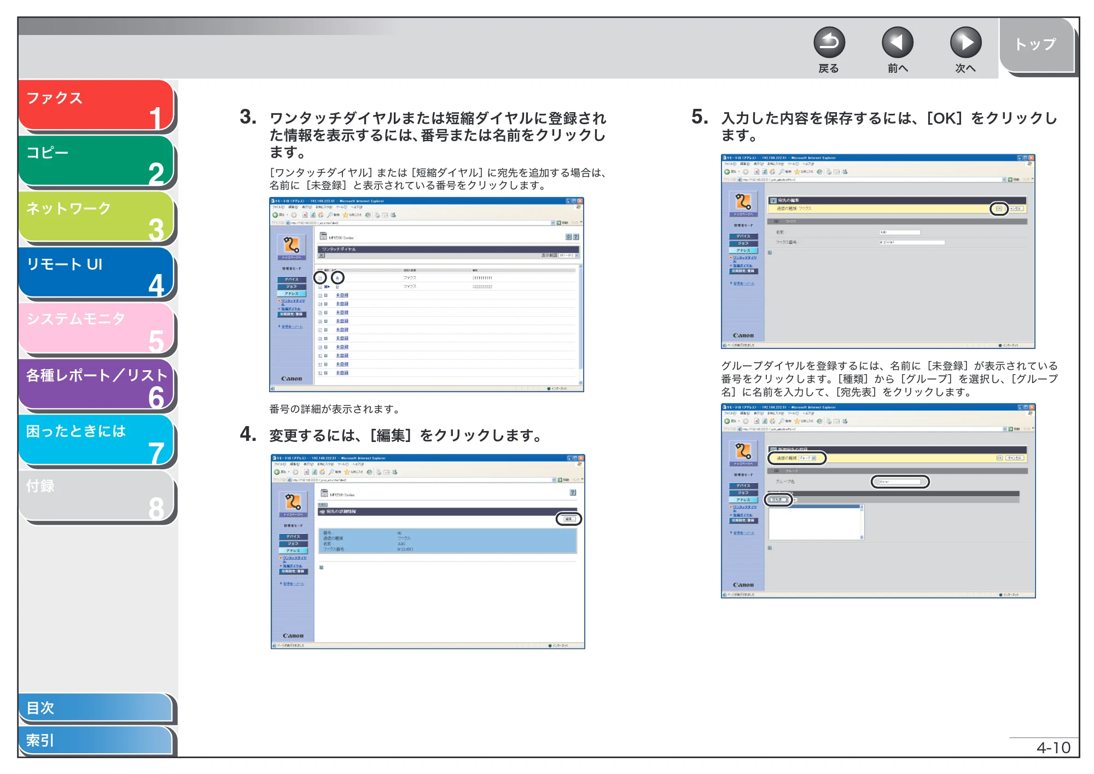Click Remote UI top-page icon in edit destination screenshot
This screenshot has width=1094, height=774.
(743, 203)
